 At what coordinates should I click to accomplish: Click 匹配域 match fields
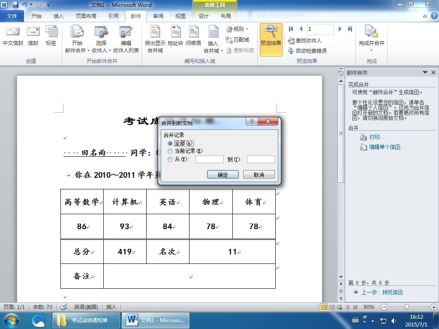[238, 40]
